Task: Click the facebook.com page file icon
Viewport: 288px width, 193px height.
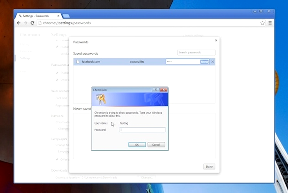Action: 78,62
